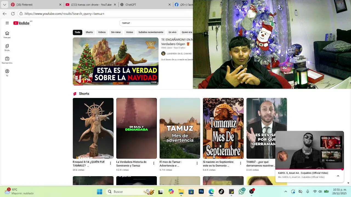This screenshot has width=351, height=197.
Task: Click the Shorts section red icon
Action: [x=75, y=94]
